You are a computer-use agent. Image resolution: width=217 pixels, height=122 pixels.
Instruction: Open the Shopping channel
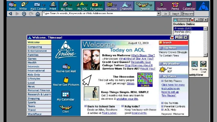coord(39,98)
